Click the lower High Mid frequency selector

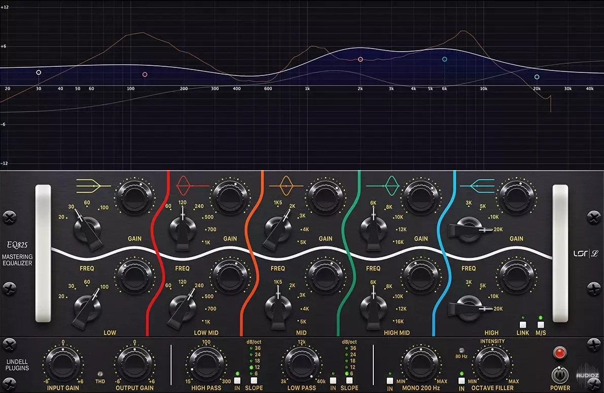coord(374,308)
